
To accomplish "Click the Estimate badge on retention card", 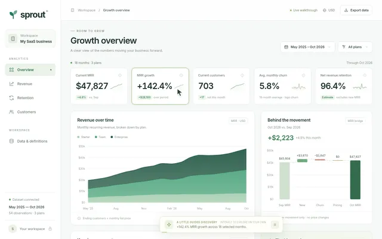I will click(328, 97).
